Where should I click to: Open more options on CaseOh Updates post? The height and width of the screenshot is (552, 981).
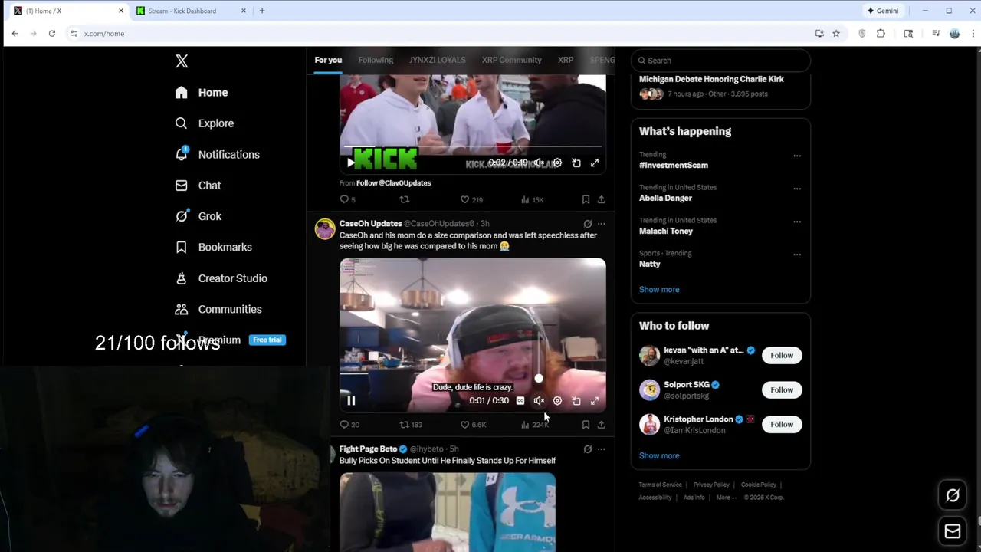601,224
